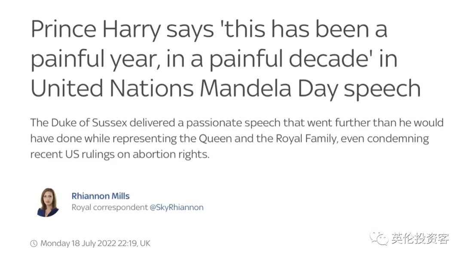Screen dimensions: 464x259
Task: Click 'The Duke of Sussex' in the summary
Action: click(x=79, y=123)
